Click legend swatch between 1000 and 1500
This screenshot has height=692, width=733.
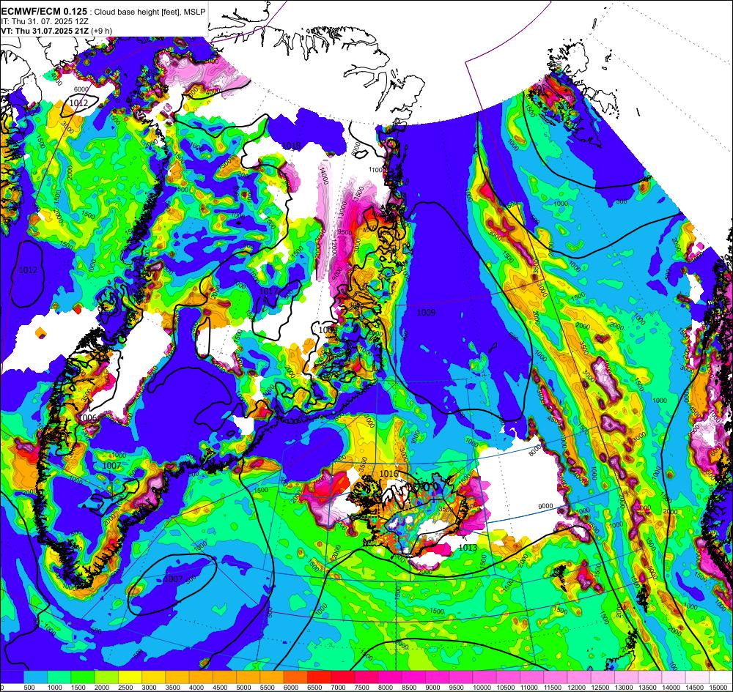(x=59, y=677)
